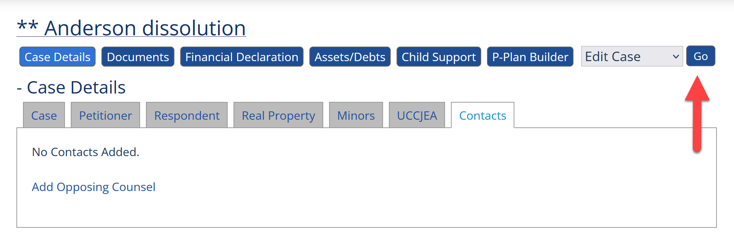Open the Minors tab
The height and width of the screenshot is (250, 734).
coord(356,115)
